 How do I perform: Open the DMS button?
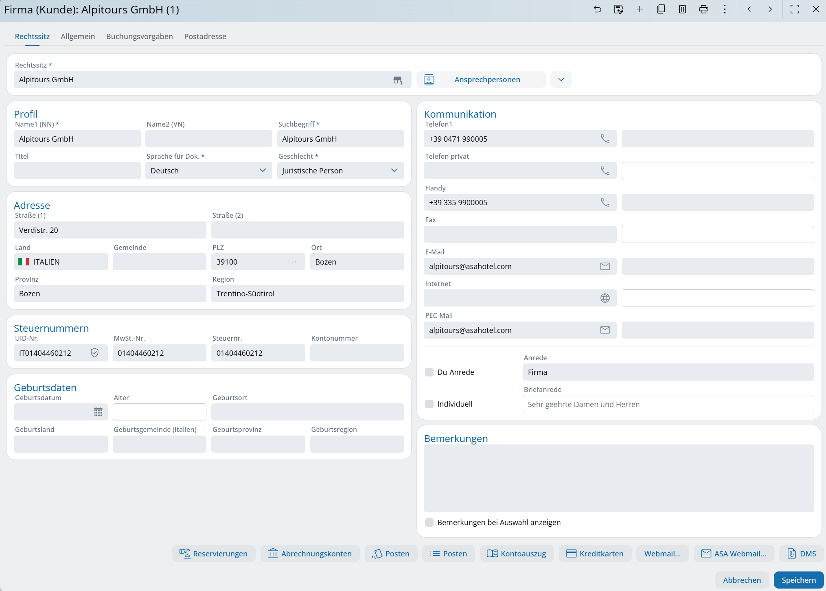(802, 554)
